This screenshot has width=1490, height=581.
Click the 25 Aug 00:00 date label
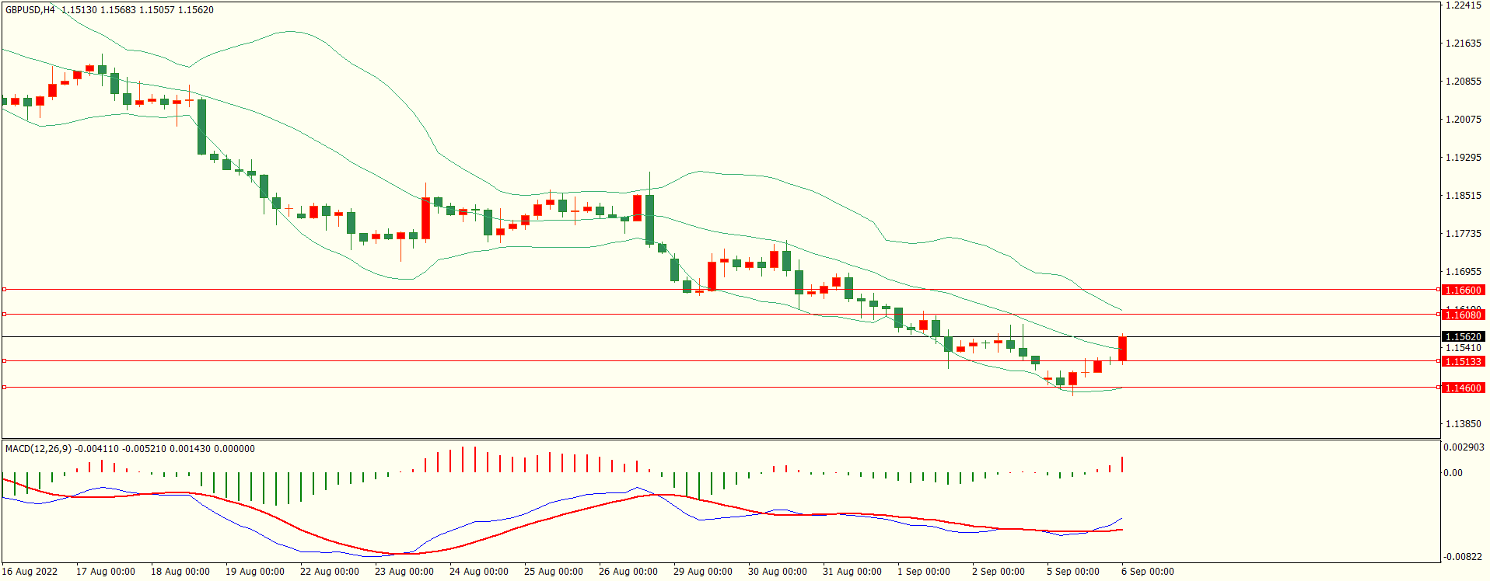[554, 572]
